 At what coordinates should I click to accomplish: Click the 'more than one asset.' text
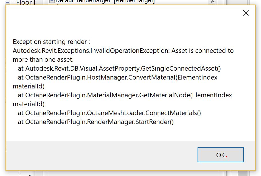pos(43,59)
